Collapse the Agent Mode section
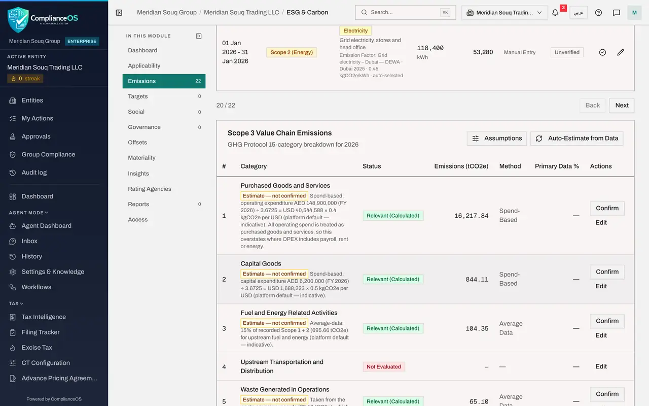The image size is (649, 406). 29,213
